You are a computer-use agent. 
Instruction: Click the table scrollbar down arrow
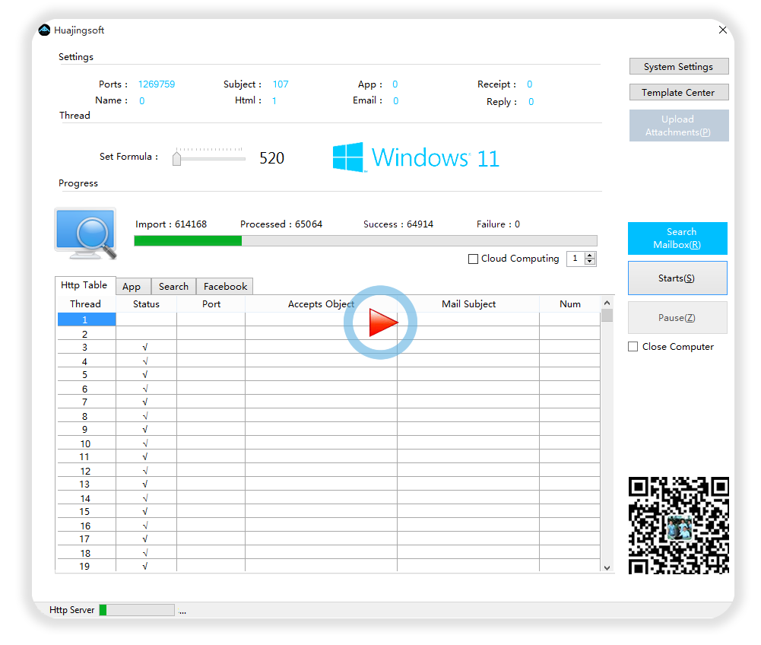[607, 567]
